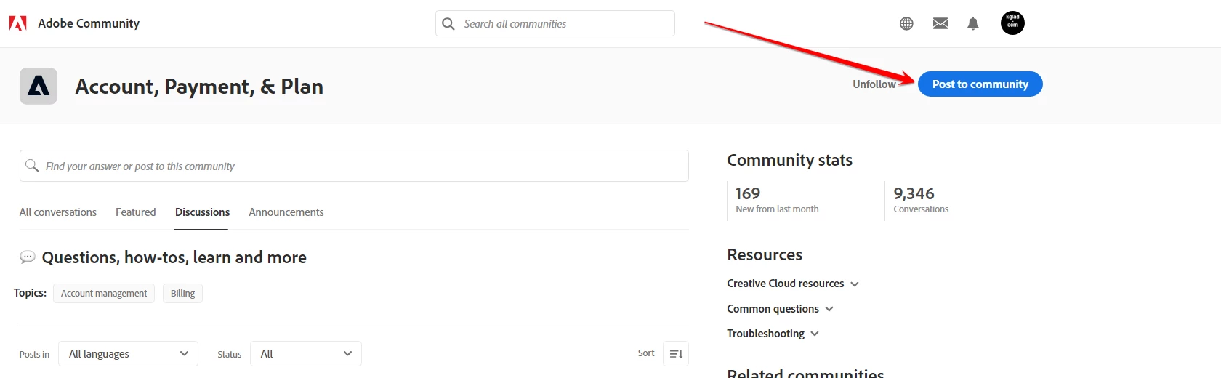The image size is (1221, 378).
Task: Open the Adobe Community home link
Action: [x=89, y=23]
